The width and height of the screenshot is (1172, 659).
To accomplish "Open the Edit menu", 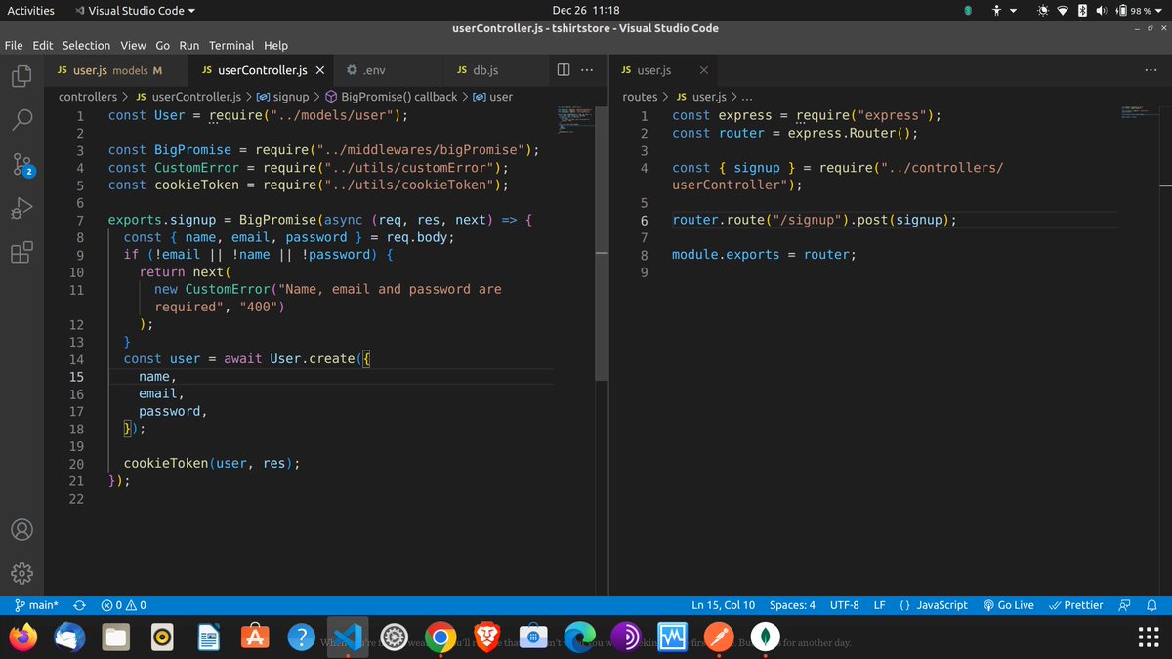I will tap(43, 45).
